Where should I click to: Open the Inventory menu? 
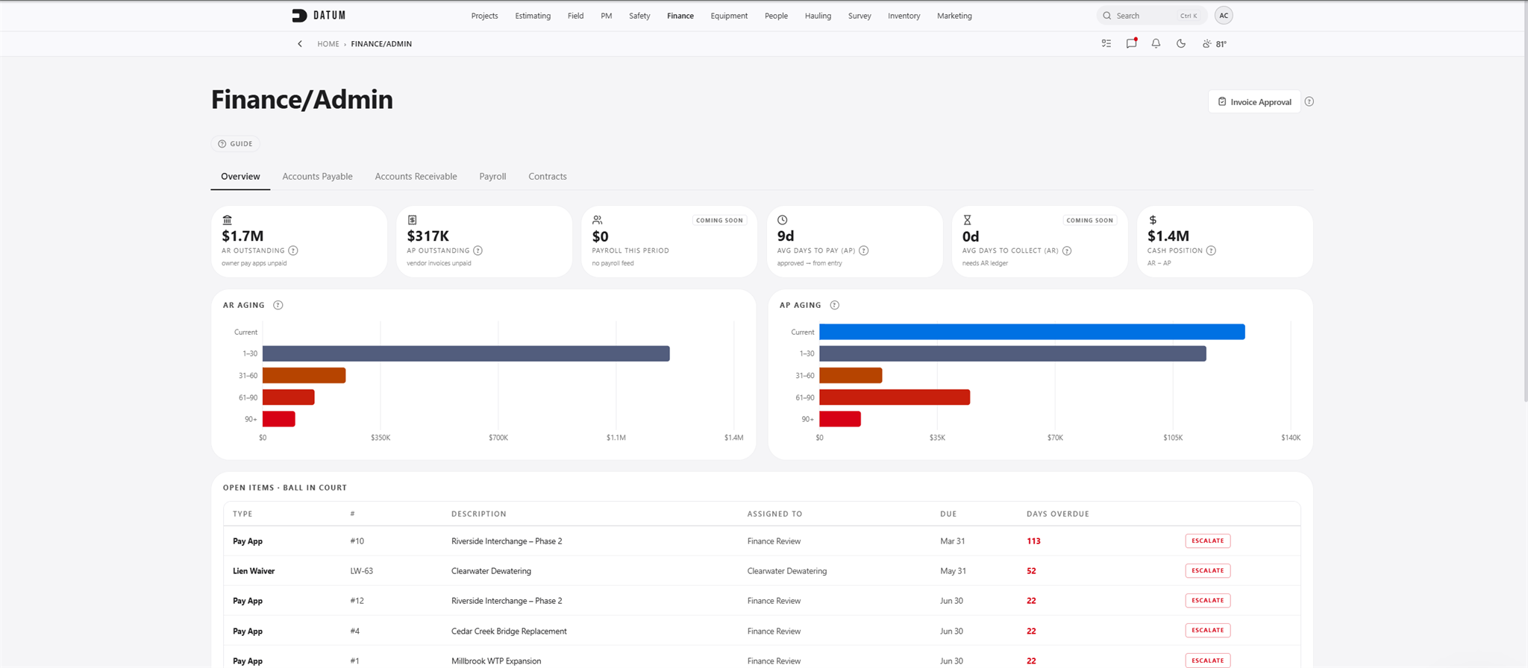tap(904, 16)
